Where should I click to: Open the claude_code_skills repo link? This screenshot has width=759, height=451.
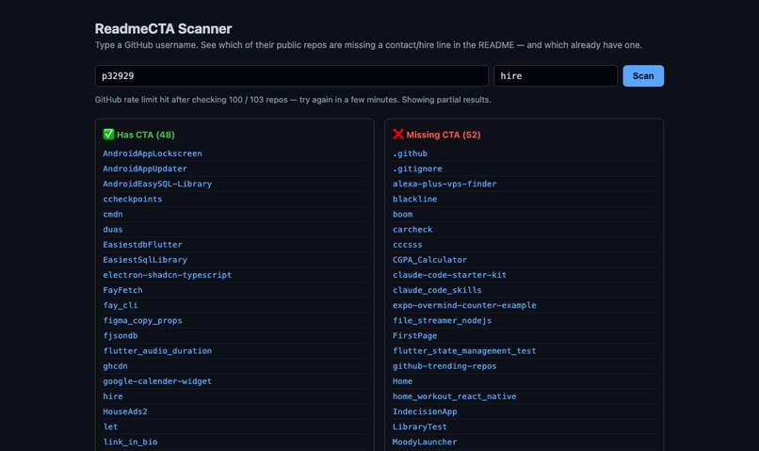pyautogui.click(x=437, y=290)
